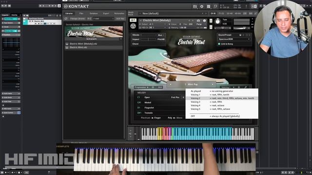Toggle instrument solo button beside Tune knob
Viewport: 312px width, 175px height.
point(211,21)
